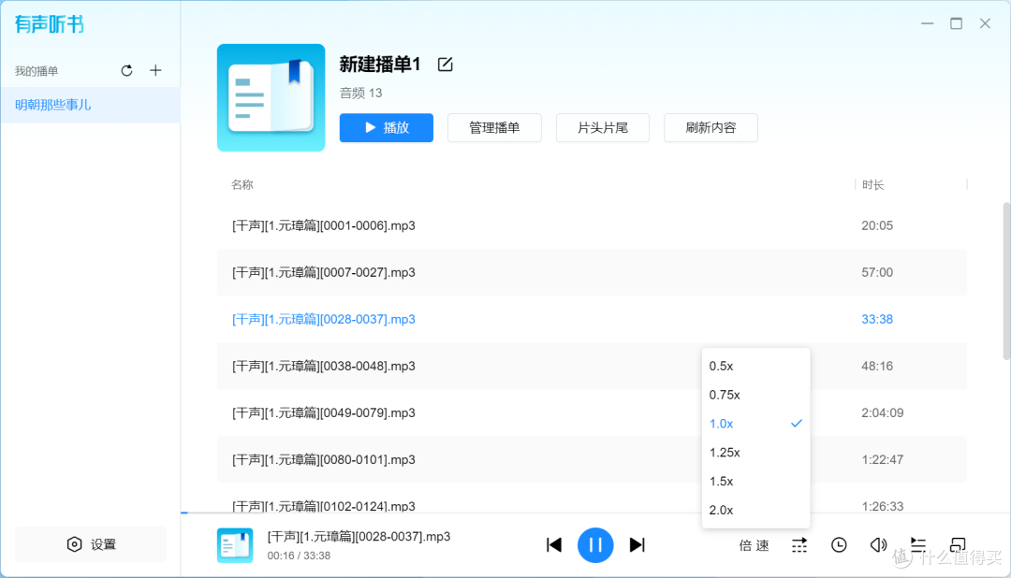Choose 2.0x playback speed
Screen dimensions: 1011x578
(x=755, y=510)
